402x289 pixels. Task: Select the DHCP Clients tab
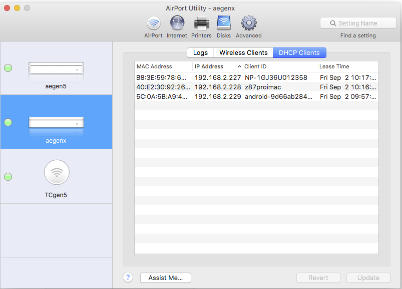coord(299,53)
